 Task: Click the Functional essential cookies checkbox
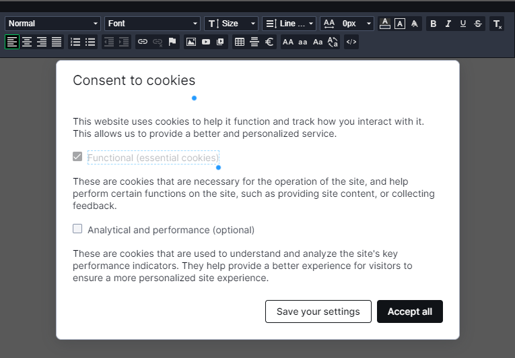click(77, 157)
